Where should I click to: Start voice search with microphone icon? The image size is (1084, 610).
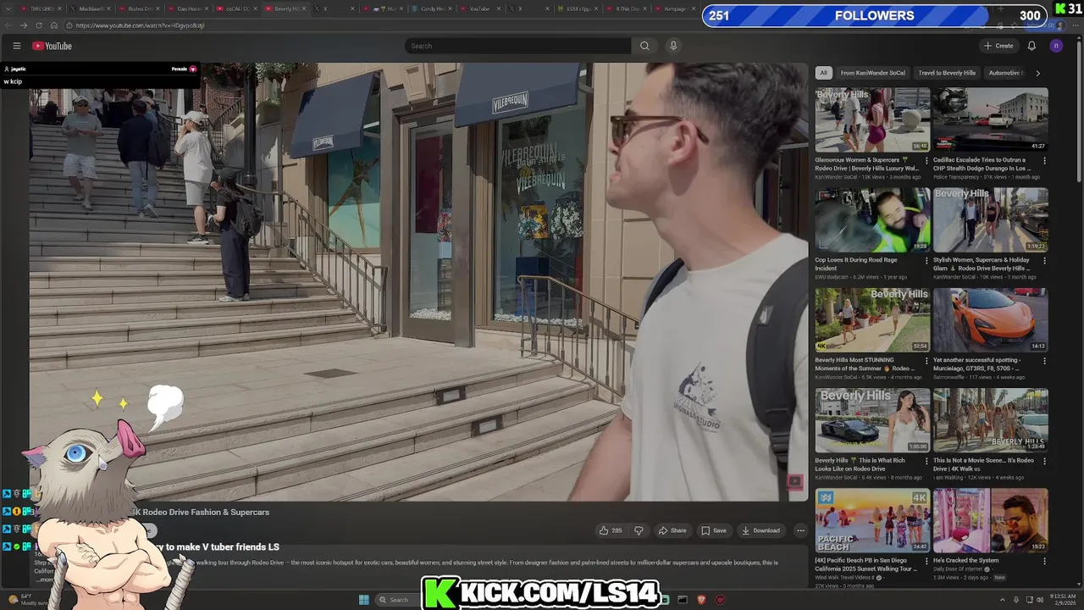pos(673,46)
